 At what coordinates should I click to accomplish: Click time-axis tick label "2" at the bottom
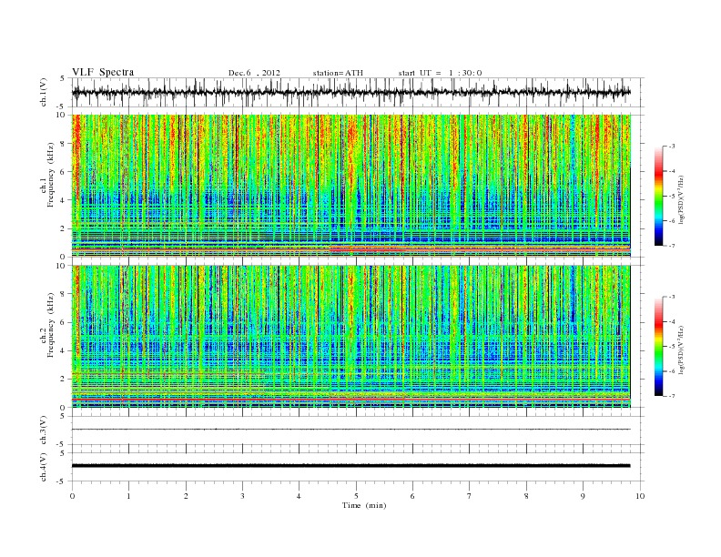186,496
